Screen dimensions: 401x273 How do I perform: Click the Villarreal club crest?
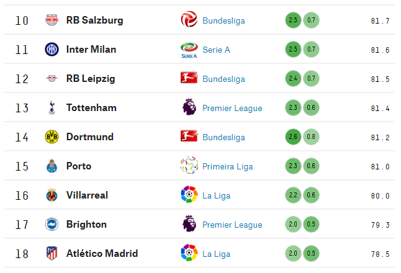[52, 195]
